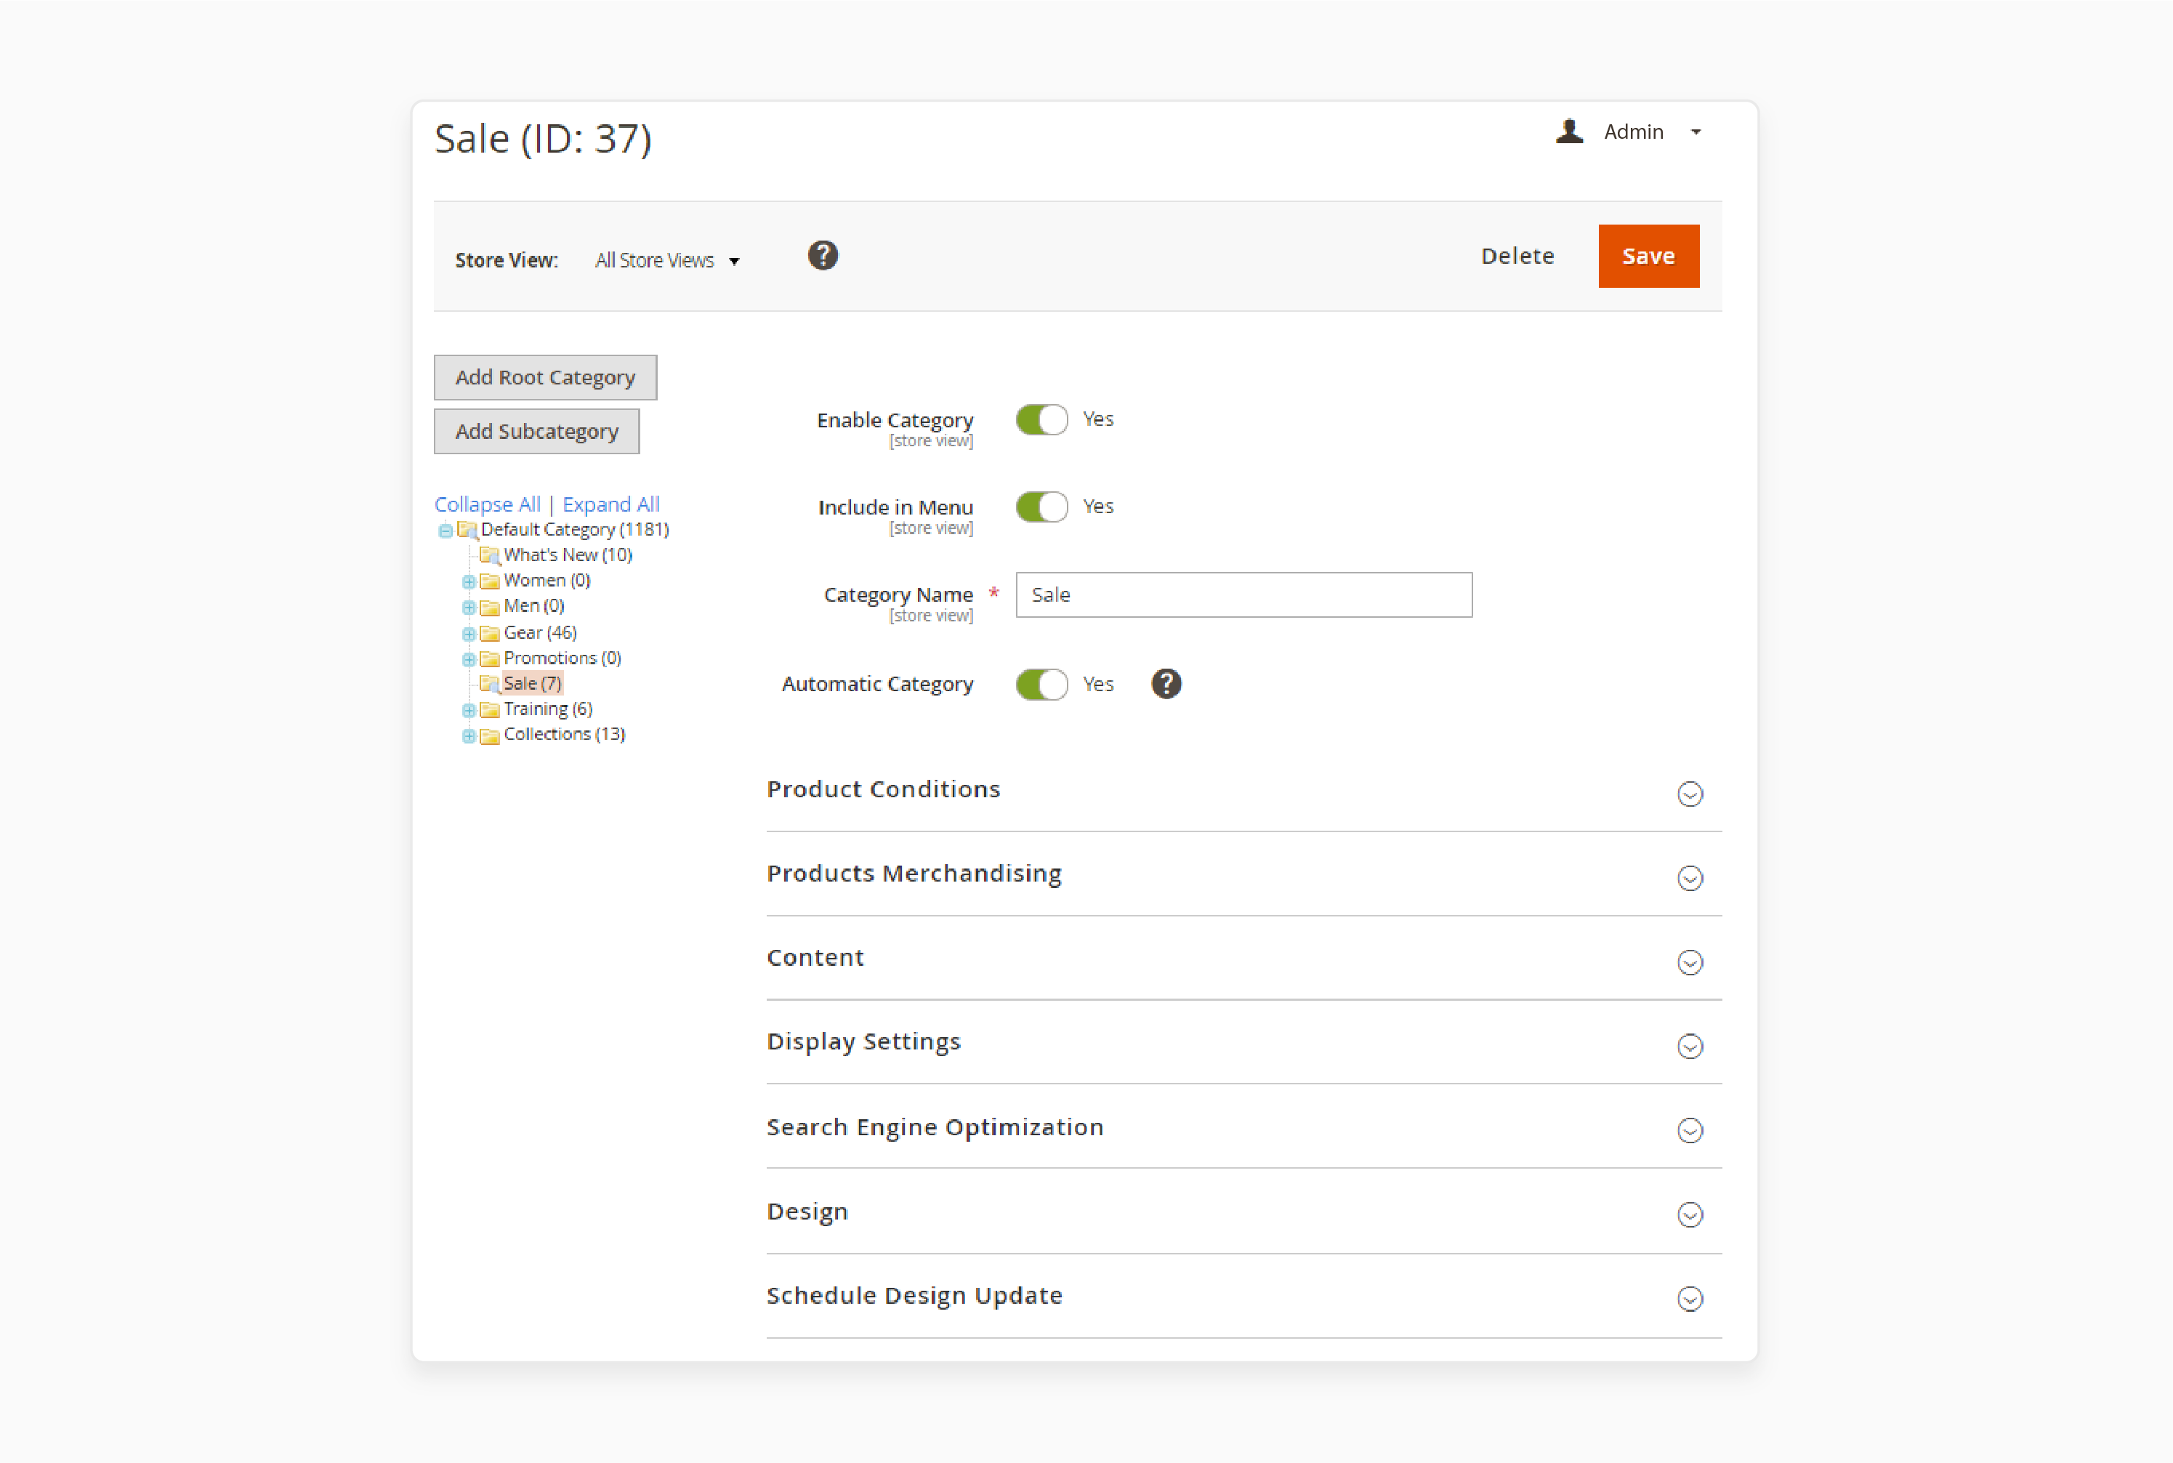
Task: Click the Admin username text
Action: click(1633, 132)
